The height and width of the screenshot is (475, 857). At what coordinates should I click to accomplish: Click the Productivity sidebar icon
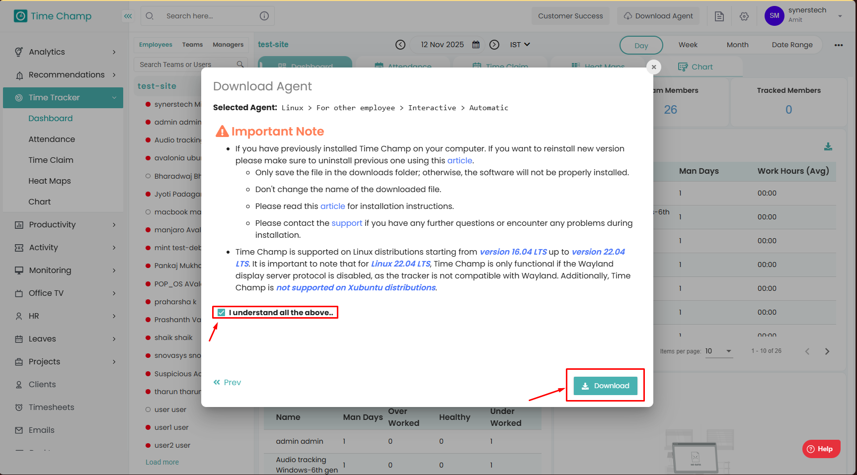pos(19,225)
